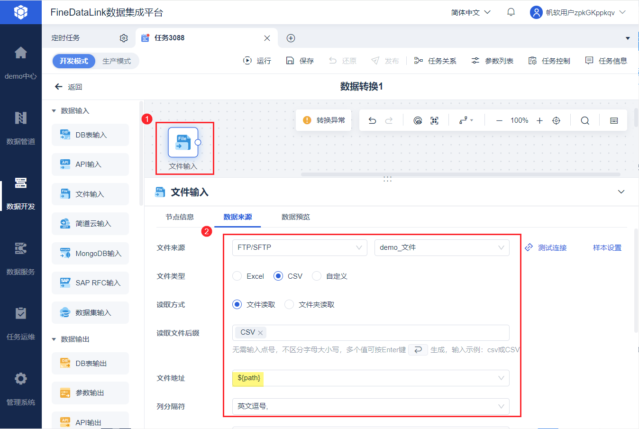The width and height of the screenshot is (639, 429).
Task: Choose SAP RFC输入 component
Action: 90,283
